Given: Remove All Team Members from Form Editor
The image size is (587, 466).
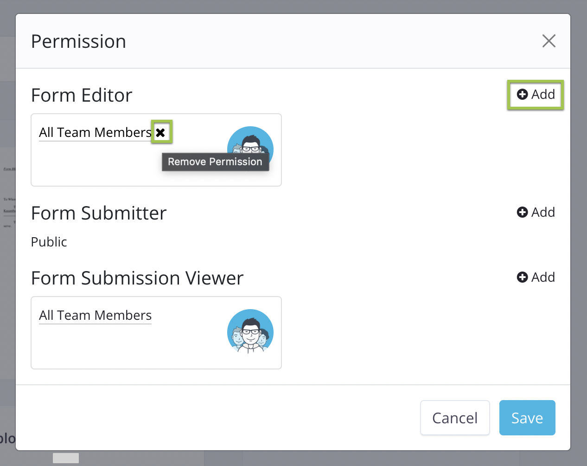Looking at the screenshot, I should pyautogui.click(x=160, y=132).
